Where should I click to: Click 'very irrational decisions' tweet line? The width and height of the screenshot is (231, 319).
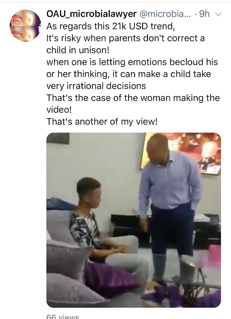click(96, 86)
